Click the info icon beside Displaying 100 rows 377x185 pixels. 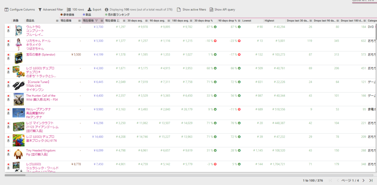pyautogui.click(x=106, y=10)
